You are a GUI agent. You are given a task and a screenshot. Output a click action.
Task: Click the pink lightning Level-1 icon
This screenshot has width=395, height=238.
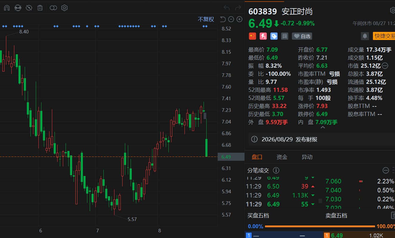[x=263, y=36]
